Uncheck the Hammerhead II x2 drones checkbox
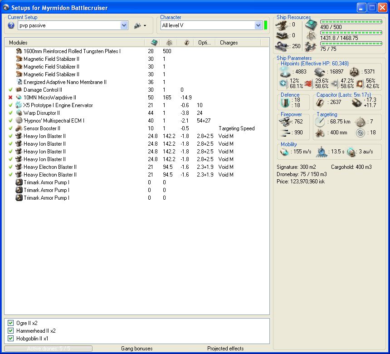390x354 pixels. point(10,330)
